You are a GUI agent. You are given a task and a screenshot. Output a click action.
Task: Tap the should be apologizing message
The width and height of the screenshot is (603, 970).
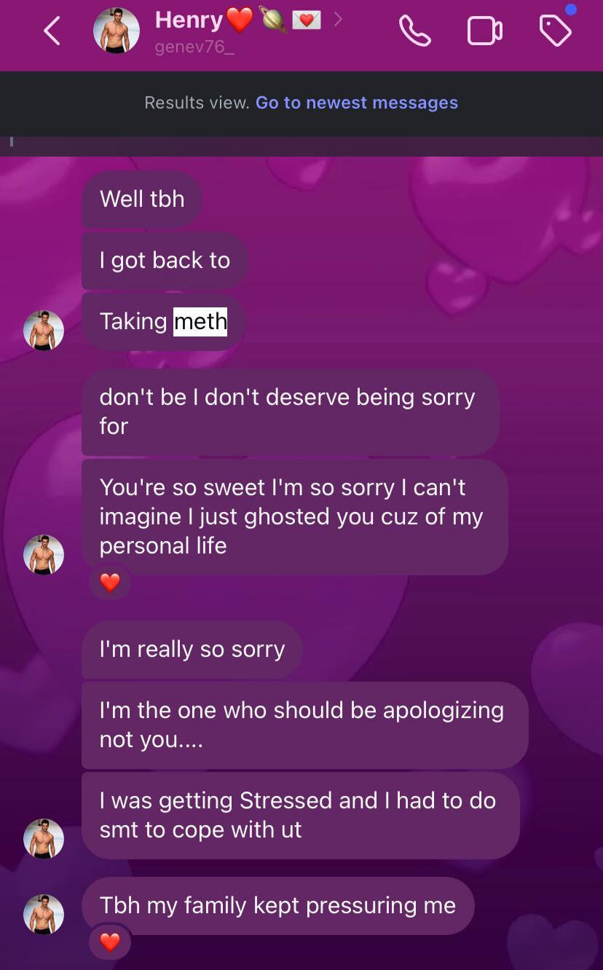click(x=304, y=725)
